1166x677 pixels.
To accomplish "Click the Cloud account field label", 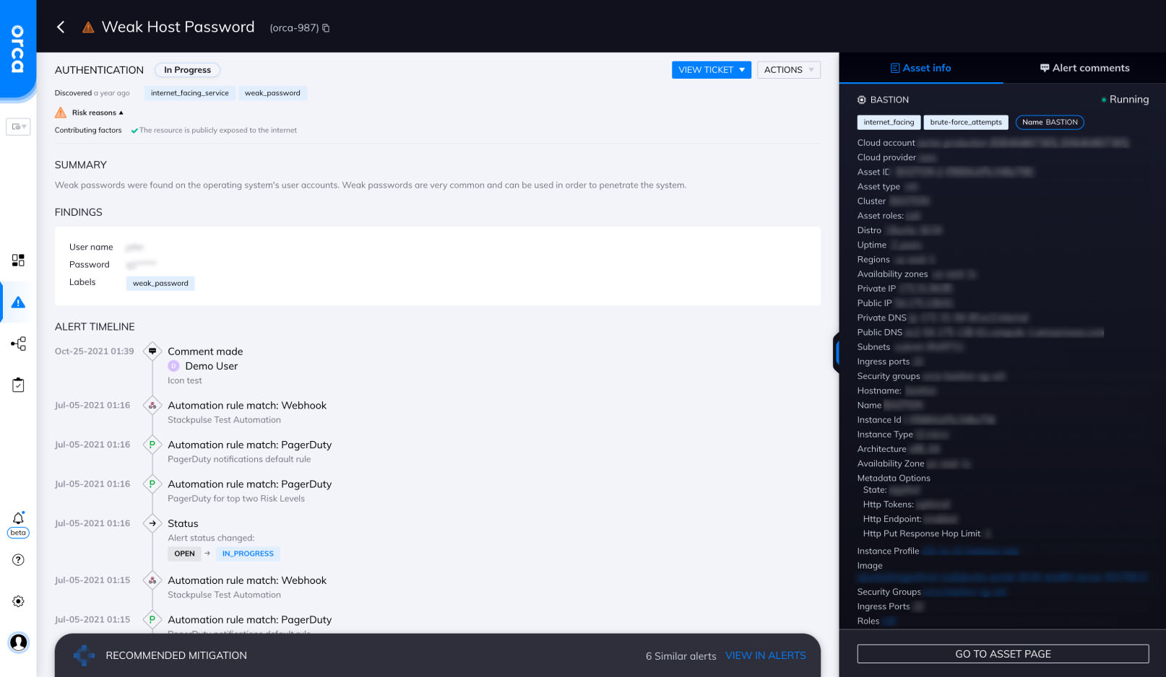I will [886, 143].
